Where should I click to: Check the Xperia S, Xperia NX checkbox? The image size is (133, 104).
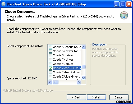pos(51,47)
